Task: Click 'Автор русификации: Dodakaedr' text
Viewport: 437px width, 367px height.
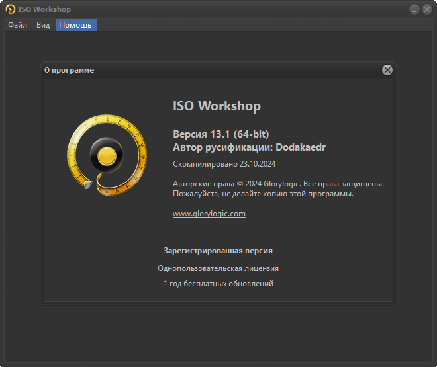Action: pyautogui.click(x=249, y=147)
